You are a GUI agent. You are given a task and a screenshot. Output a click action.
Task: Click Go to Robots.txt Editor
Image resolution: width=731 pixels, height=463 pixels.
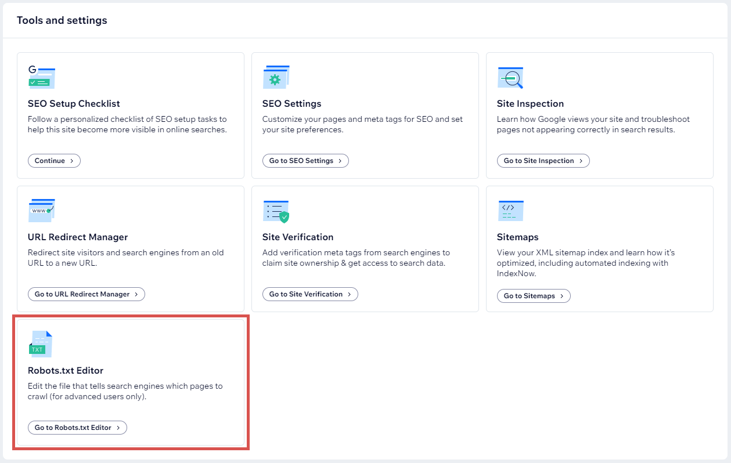tap(77, 428)
